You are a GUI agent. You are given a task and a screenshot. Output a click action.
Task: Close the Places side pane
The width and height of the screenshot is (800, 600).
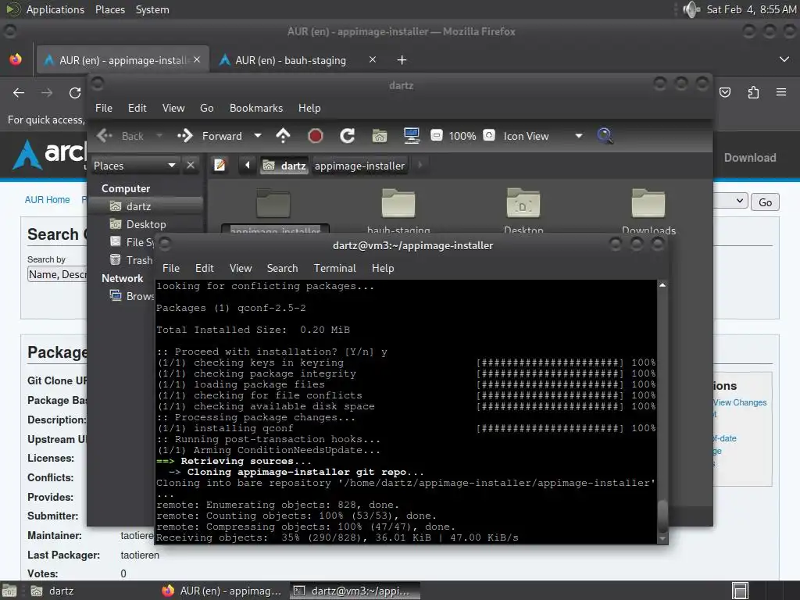(x=191, y=166)
